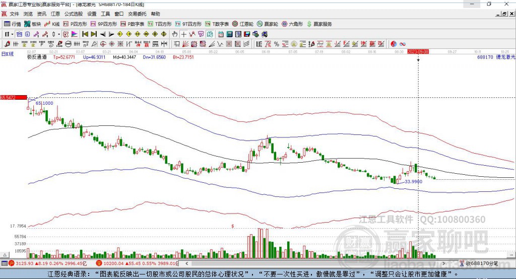Click the red-blue taiji yin-yang icon
516x279 pixels.
click(x=394, y=44)
